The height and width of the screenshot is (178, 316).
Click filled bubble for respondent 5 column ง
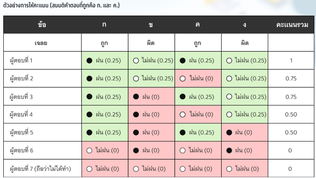pyautogui.click(x=229, y=132)
